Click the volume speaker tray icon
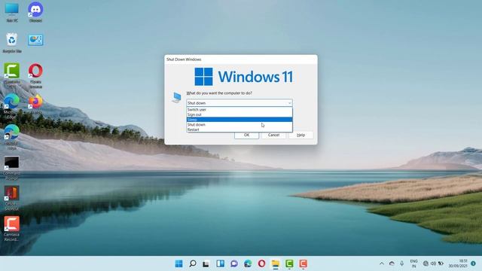Viewport: 482px width, 271px height. [433, 263]
